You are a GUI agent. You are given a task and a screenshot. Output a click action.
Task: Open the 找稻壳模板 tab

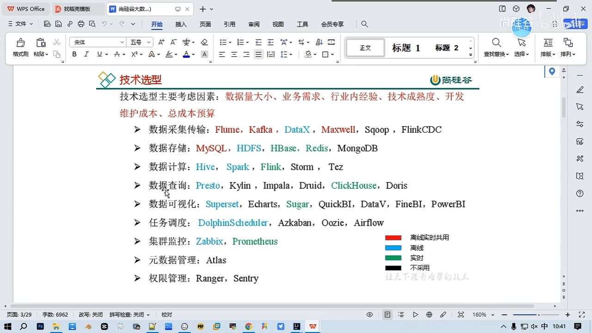(79, 9)
